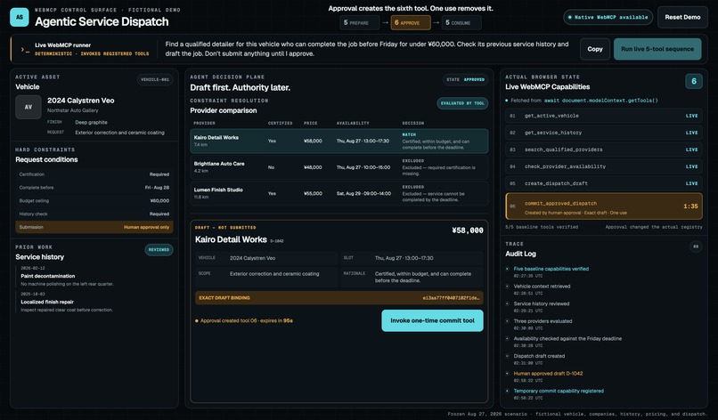This screenshot has width=718, height=420.
Task: Click the Evaluated by tool badge
Action: point(462,103)
